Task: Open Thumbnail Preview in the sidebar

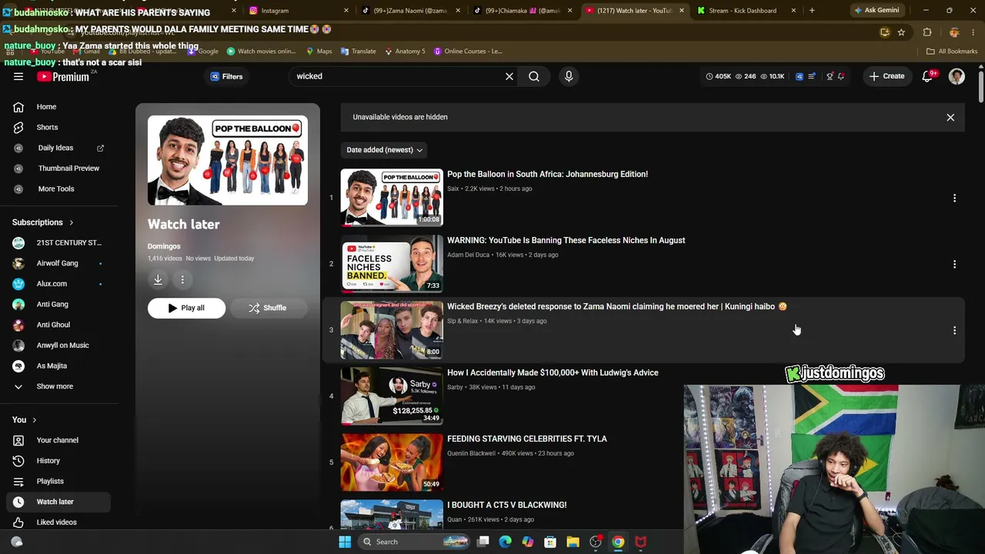Action: tap(59, 169)
